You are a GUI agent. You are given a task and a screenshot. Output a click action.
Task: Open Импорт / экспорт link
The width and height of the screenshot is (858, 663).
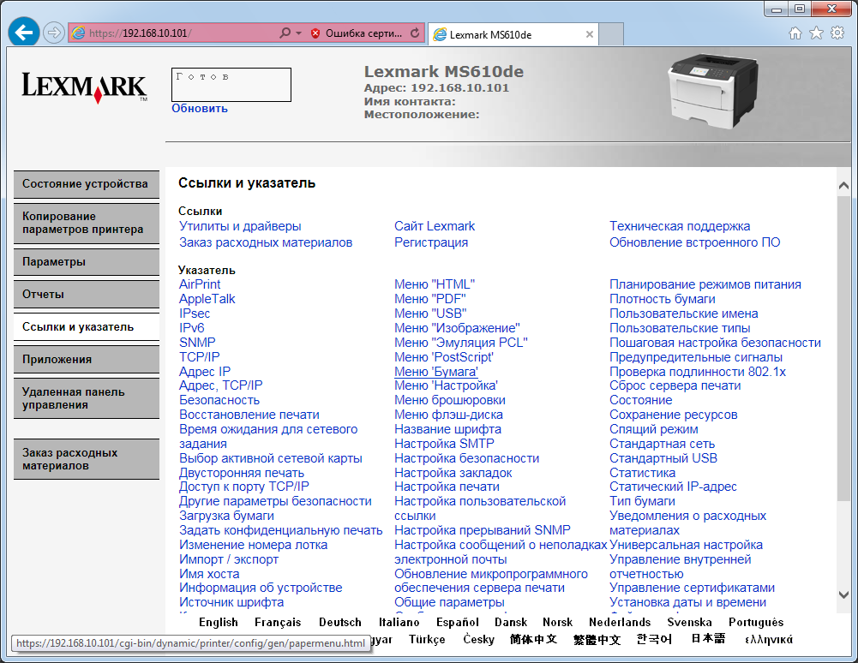pyautogui.click(x=229, y=559)
